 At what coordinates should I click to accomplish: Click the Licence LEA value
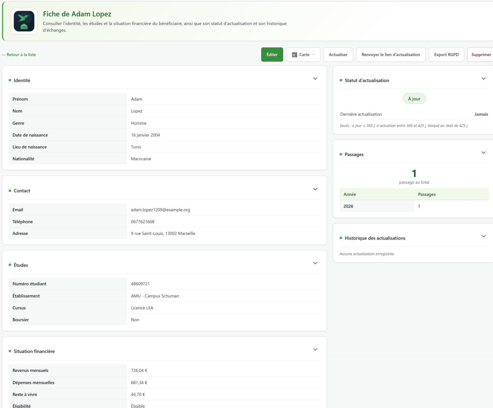click(142, 308)
